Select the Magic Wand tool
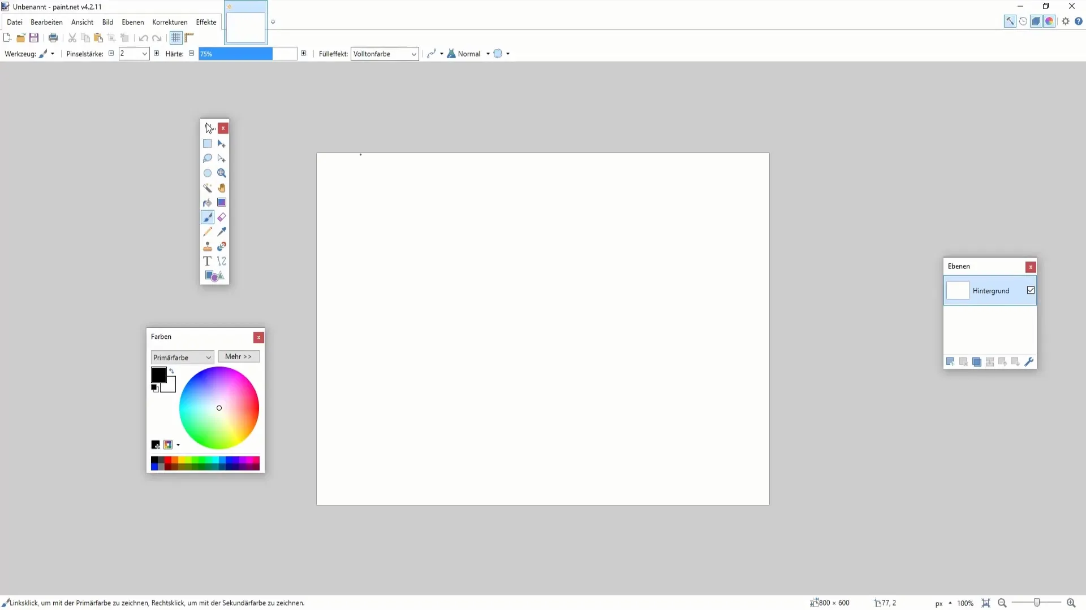The image size is (1086, 610). (208, 188)
